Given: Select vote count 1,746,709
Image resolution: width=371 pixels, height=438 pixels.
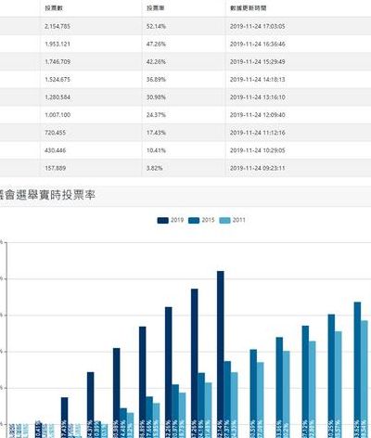Looking at the screenshot, I should [x=58, y=62].
